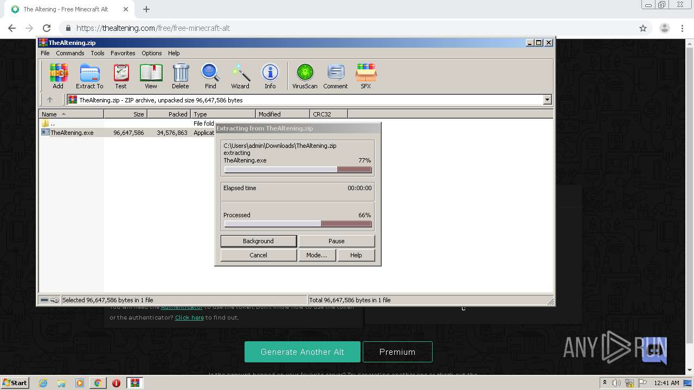Open a new Chrome tab
The width and height of the screenshot is (694, 390).
click(146, 9)
